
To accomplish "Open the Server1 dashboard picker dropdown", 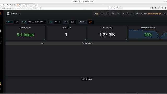I will 16,14.
